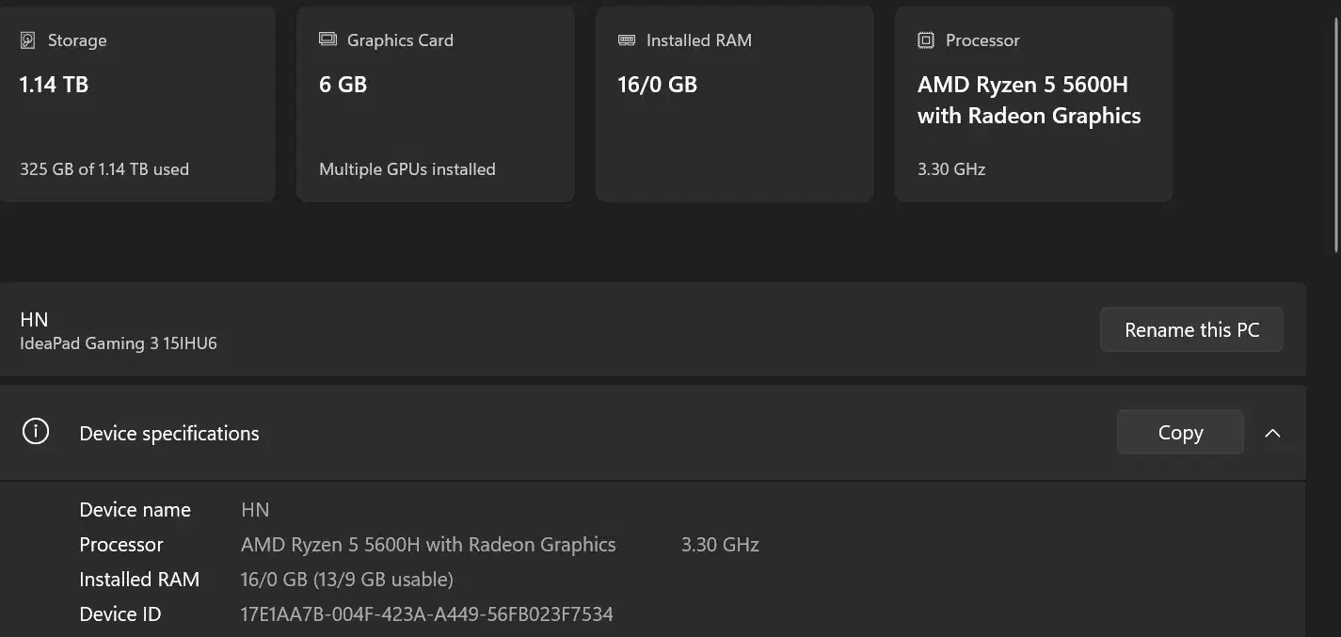The width and height of the screenshot is (1341, 637).
Task: Click the Device specifications heading
Action: pos(169,434)
